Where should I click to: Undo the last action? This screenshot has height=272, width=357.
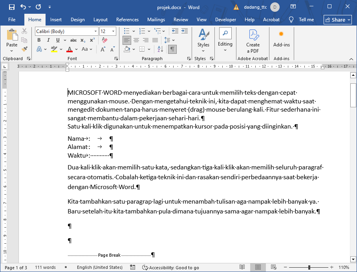(x=23, y=7)
